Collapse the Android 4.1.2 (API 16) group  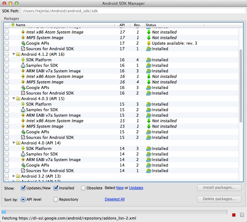point(14,54)
